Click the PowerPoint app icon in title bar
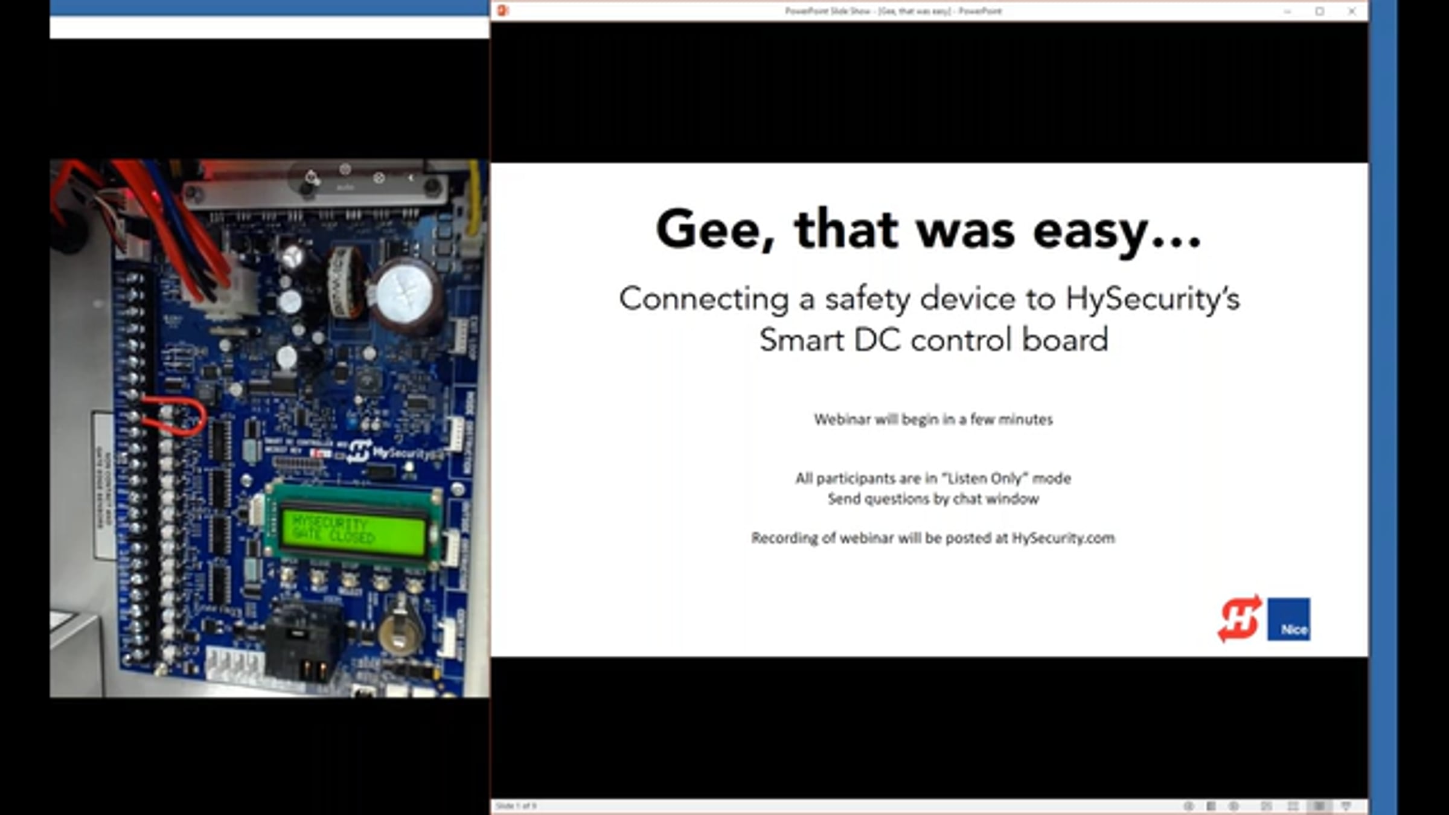This screenshot has width=1449, height=815. (x=504, y=11)
